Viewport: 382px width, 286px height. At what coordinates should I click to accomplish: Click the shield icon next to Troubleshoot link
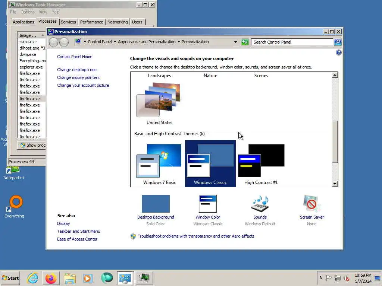point(133,236)
